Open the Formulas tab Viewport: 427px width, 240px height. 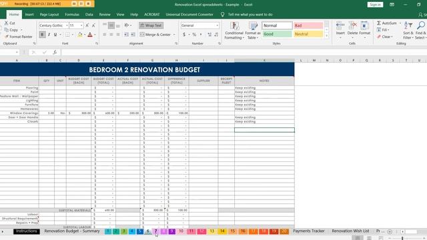(x=72, y=15)
